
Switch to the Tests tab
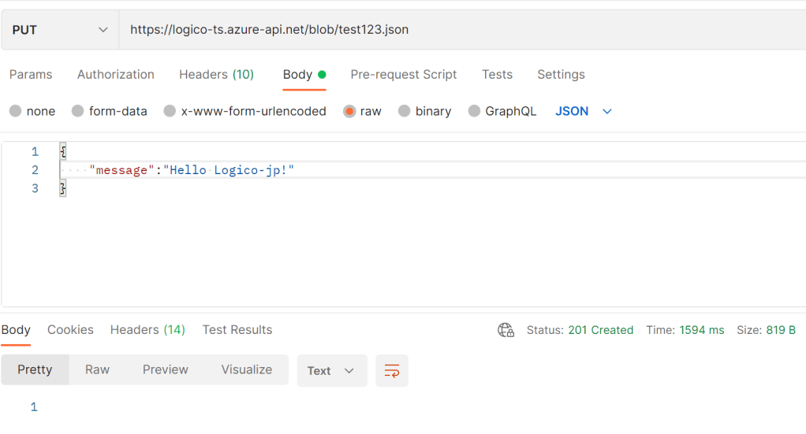click(x=497, y=74)
